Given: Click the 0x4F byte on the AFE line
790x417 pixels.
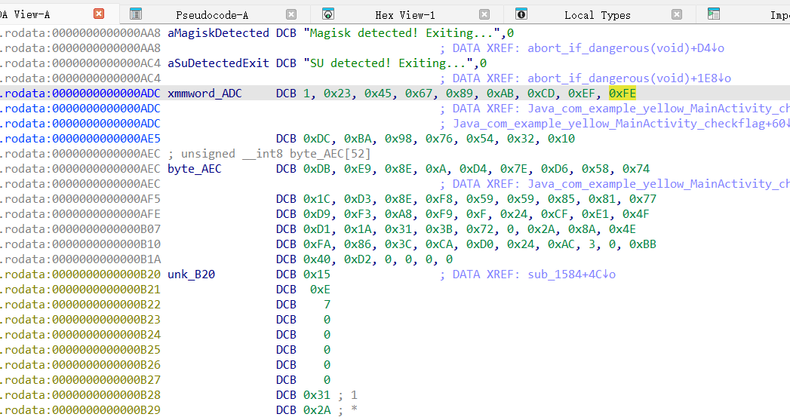Looking at the screenshot, I should point(636,215).
